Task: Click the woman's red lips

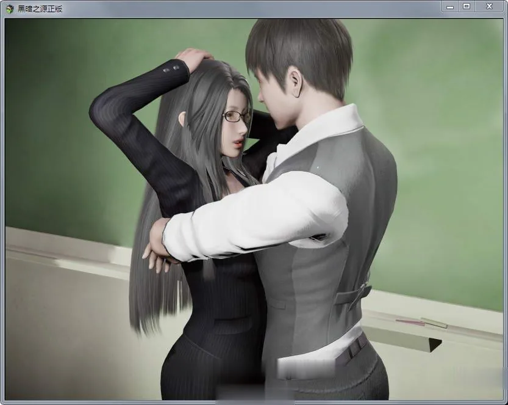Action: [x=239, y=143]
